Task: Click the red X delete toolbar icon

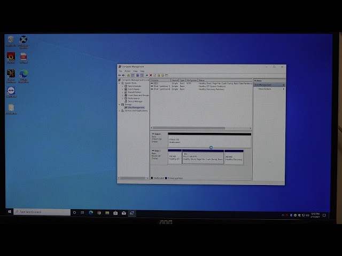Action: coord(151,75)
